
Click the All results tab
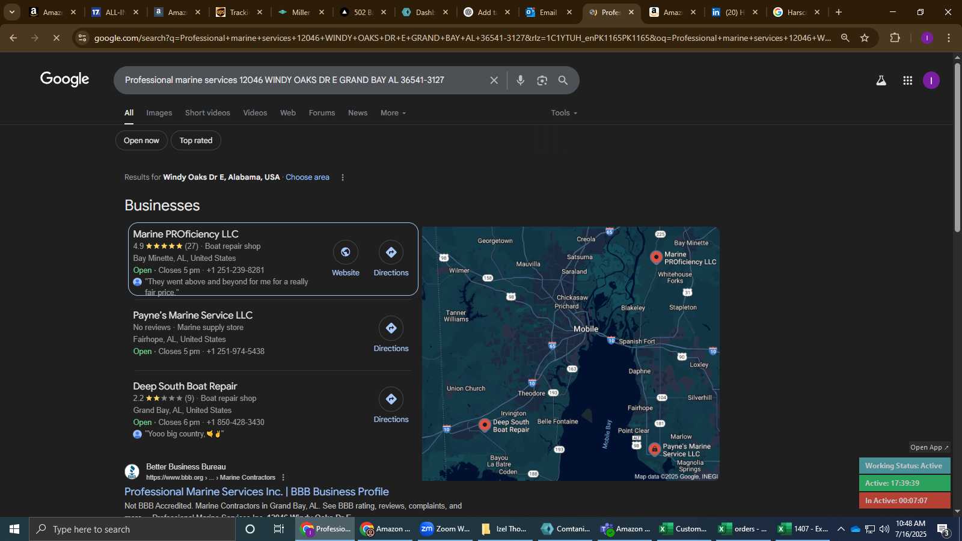click(x=129, y=113)
